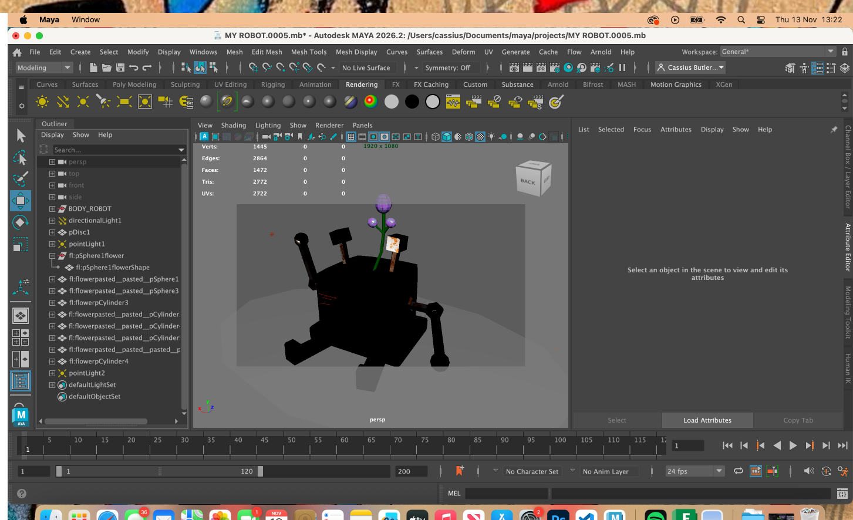Screen dimensions: 853x520
Task: Toggle the viewport grid display
Action: coord(351,137)
